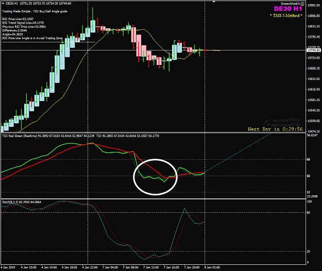The width and height of the screenshot is (322, 271).
Task: Click the 10688.35 price scale value
Action: pos(313,69)
